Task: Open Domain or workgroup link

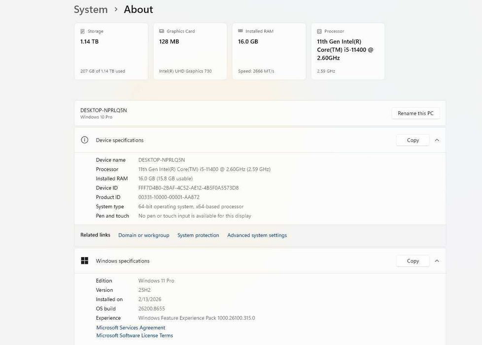Action: [x=143, y=235]
